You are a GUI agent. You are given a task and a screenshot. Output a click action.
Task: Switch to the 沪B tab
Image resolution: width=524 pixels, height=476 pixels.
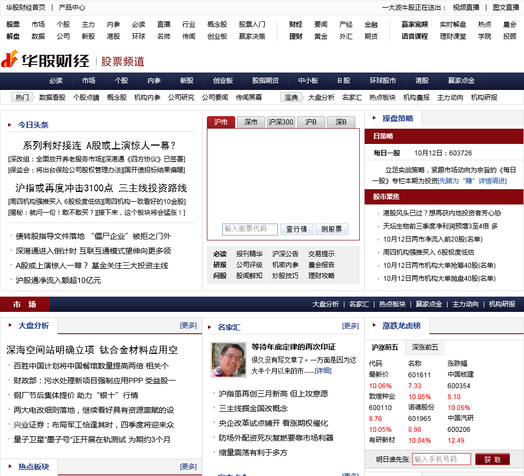(x=311, y=122)
